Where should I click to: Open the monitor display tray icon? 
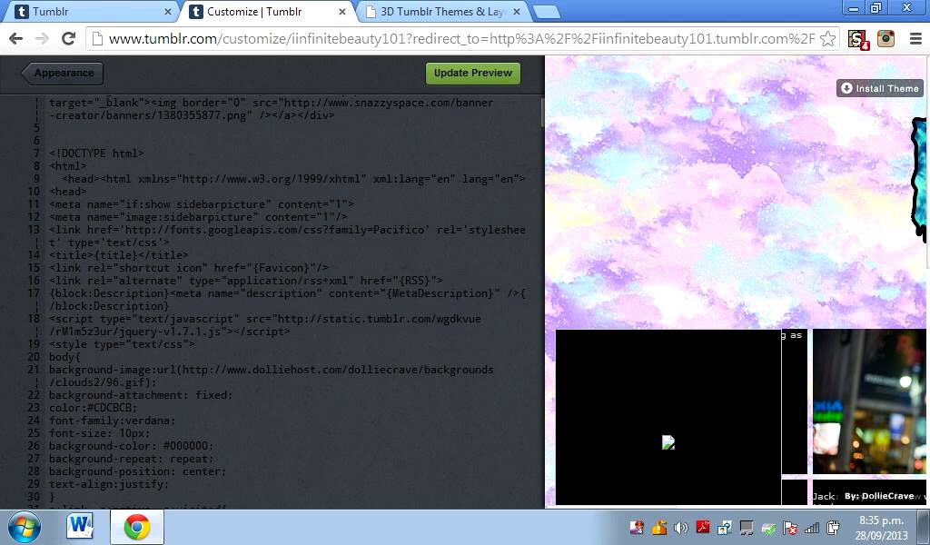tap(747, 528)
